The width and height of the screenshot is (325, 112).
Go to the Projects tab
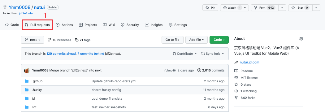88,25
